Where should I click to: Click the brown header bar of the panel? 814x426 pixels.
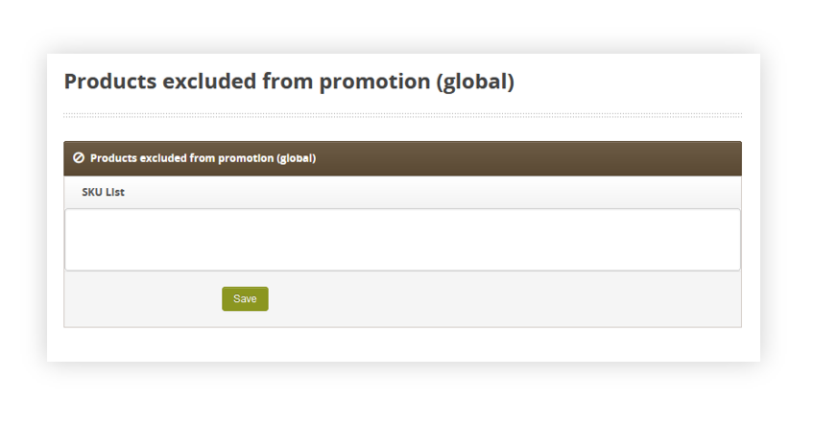click(x=402, y=158)
